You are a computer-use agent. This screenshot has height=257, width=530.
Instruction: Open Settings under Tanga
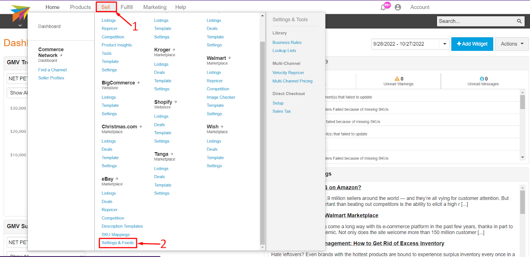pos(162,193)
